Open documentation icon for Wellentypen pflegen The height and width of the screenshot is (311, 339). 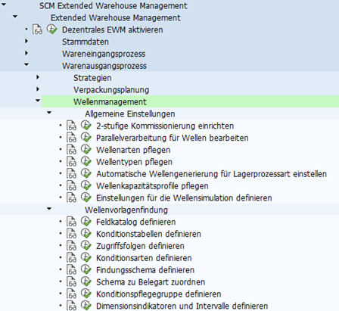(x=71, y=162)
